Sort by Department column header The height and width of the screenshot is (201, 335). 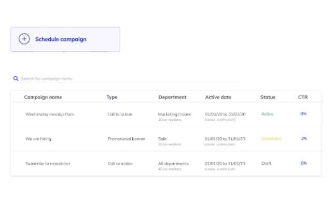(172, 97)
